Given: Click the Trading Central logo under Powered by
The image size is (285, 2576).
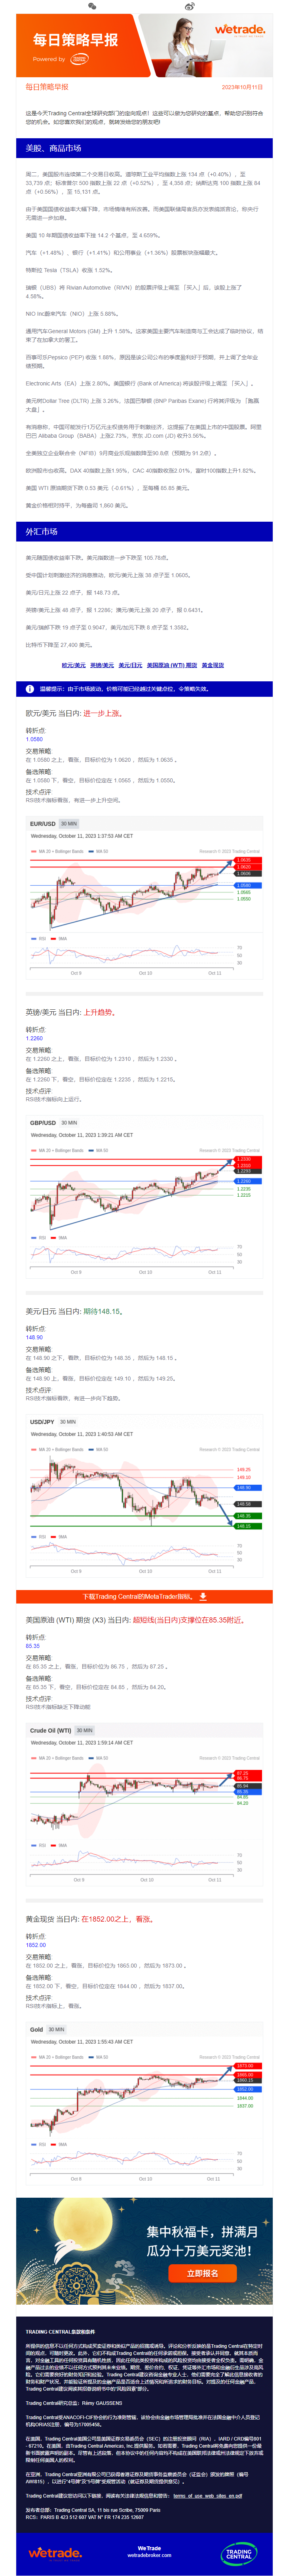Looking at the screenshot, I should (x=79, y=59).
